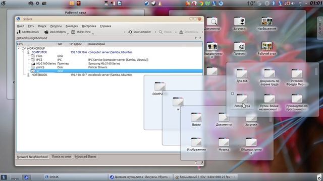
Task: Click the Bluetooth tray icon
Action: [x=274, y=4]
